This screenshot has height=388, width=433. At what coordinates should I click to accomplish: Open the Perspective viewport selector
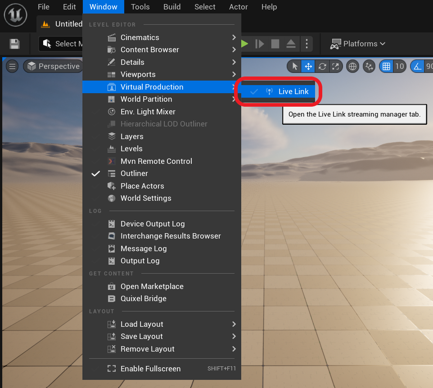pyautogui.click(x=53, y=66)
